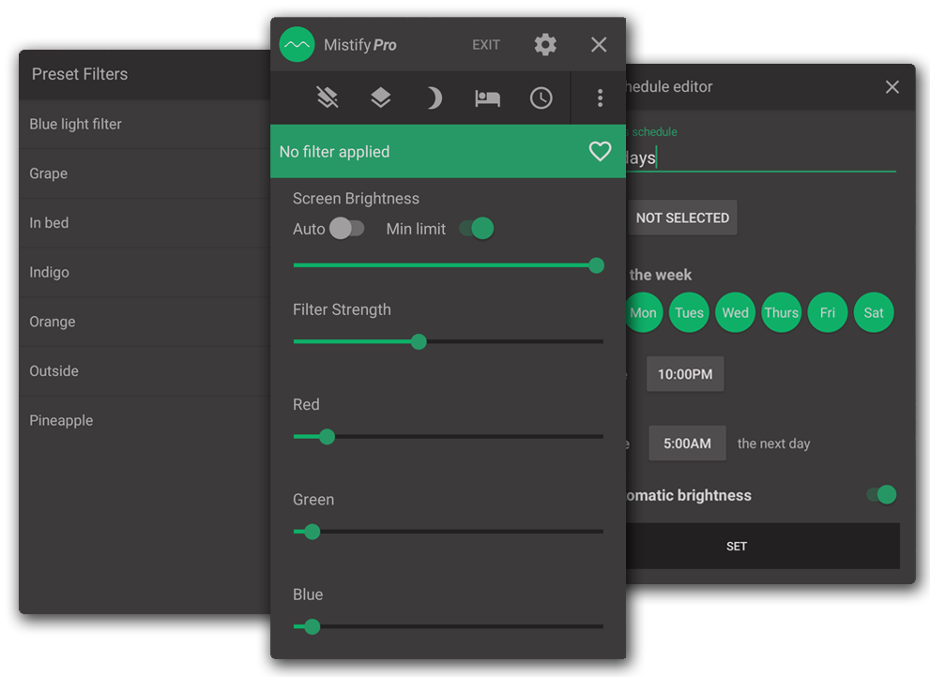Select the Grape preset filter

[x=145, y=173]
